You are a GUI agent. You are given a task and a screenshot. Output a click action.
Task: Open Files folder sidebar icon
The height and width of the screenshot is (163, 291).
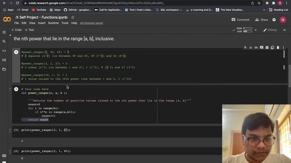tap(4, 69)
